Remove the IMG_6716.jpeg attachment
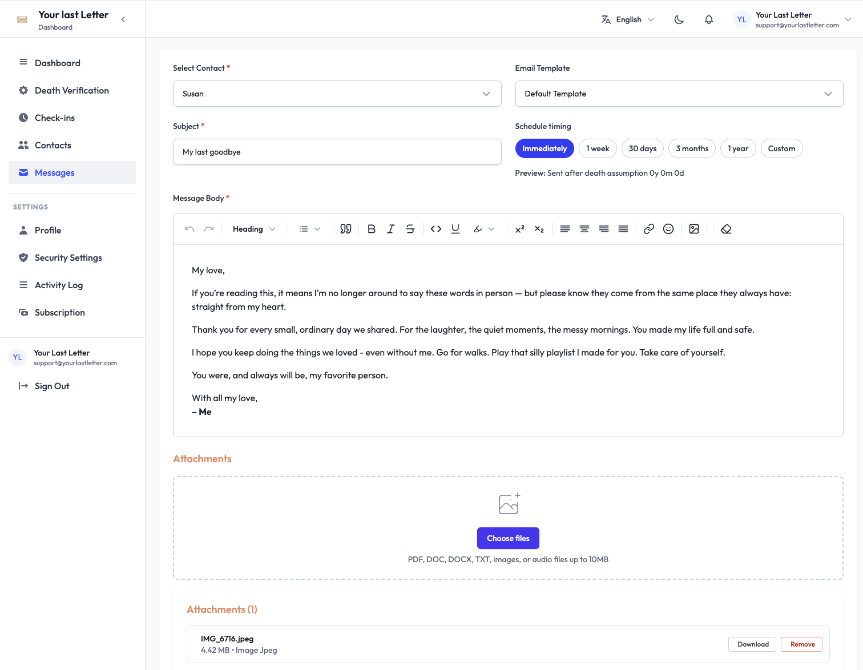The width and height of the screenshot is (863, 670). (801, 644)
